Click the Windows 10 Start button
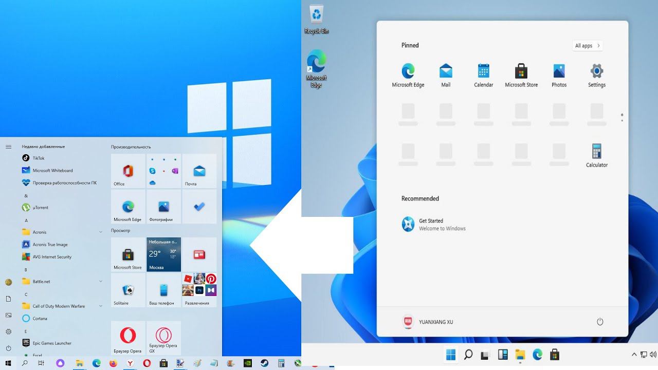Screen dimensions: 658x370 [8, 363]
